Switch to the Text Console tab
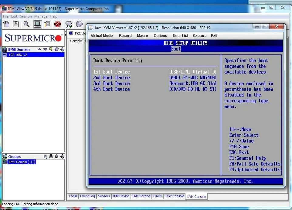292x210 pixels. pyautogui.click(x=175, y=196)
